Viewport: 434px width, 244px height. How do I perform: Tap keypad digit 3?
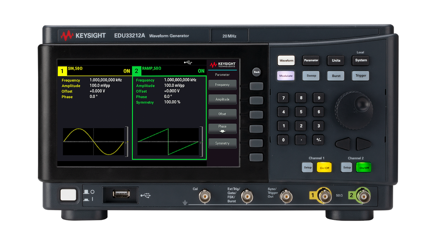[x=318, y=126]
